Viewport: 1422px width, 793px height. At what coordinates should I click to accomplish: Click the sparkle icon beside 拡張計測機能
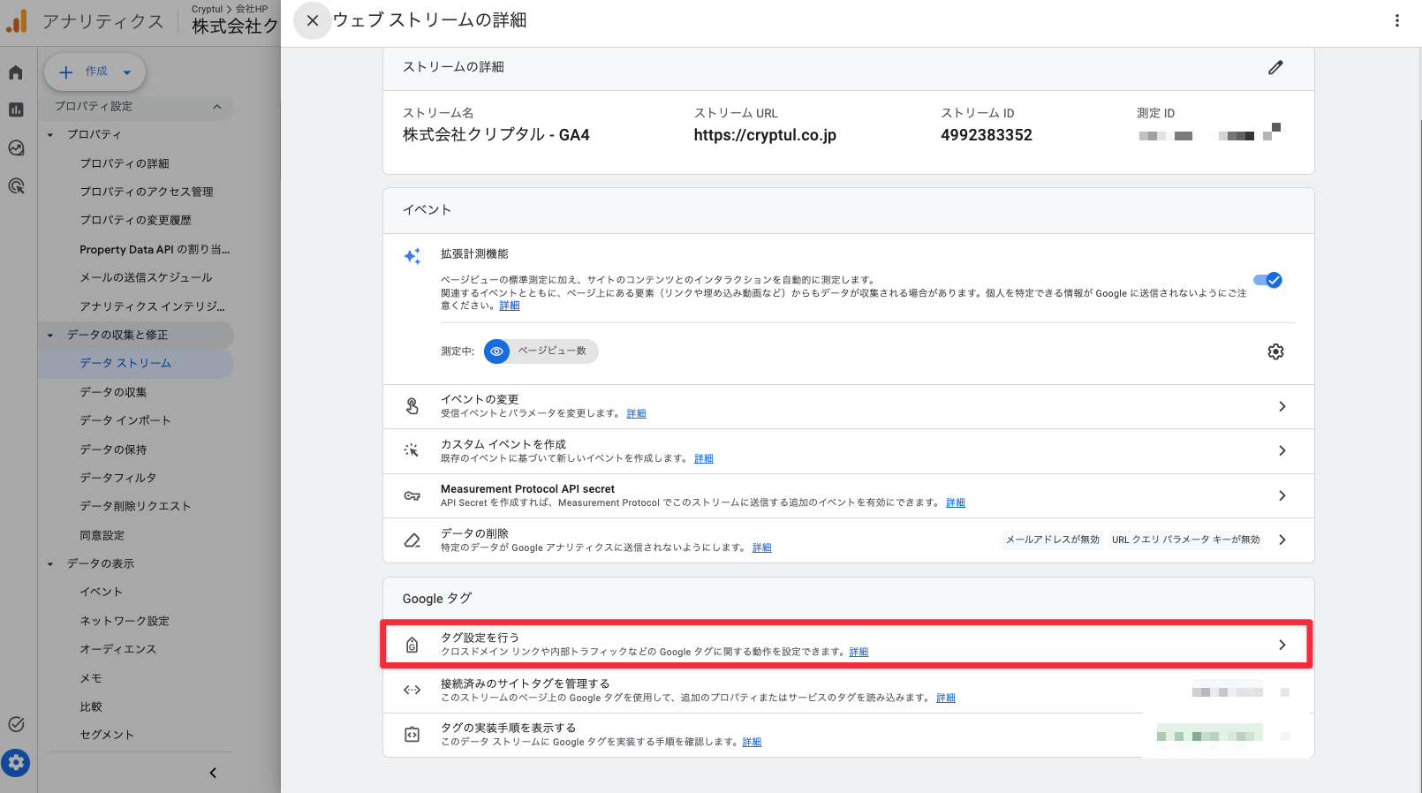point(412,256)
